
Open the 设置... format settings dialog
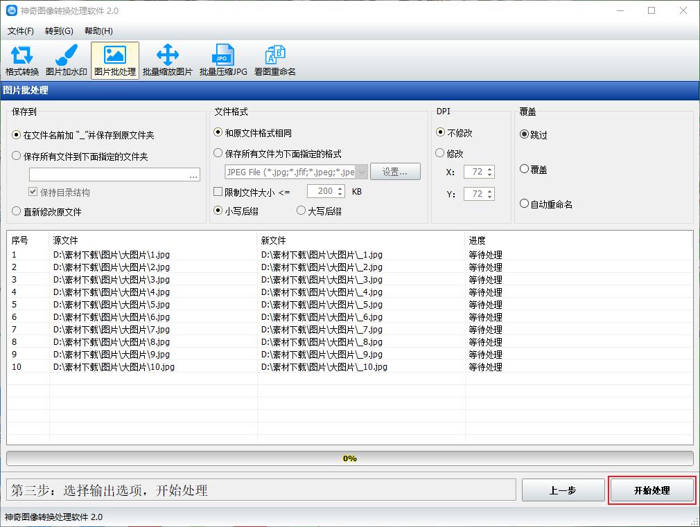[x=395, y=172]
